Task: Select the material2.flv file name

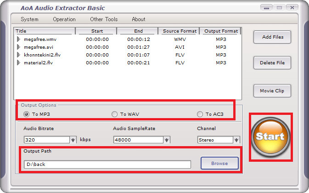Action: point(39,62)
